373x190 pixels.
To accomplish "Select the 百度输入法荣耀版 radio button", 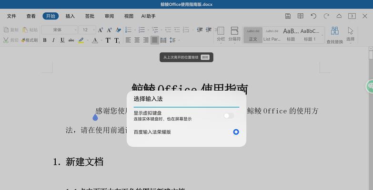I will pyautogui.click(x=236, y=132).
